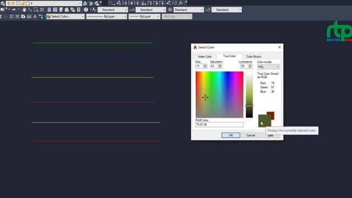Click the region icon in bottom toolbar row

tap(23, 16)
